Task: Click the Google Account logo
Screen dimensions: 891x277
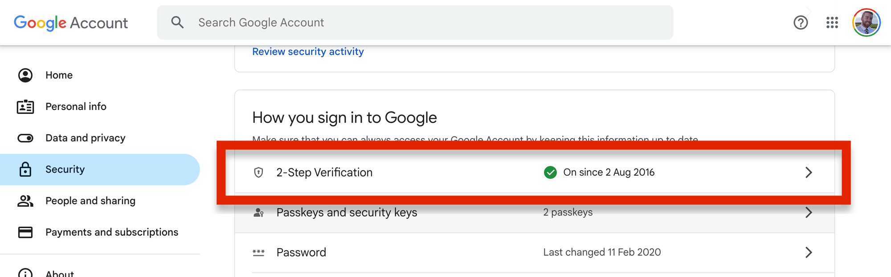Action: tap(71, 23)
